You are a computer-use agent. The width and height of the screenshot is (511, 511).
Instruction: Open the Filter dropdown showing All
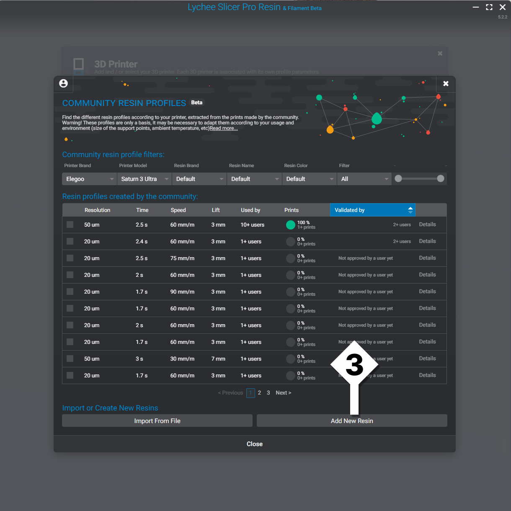coord(364,179)
